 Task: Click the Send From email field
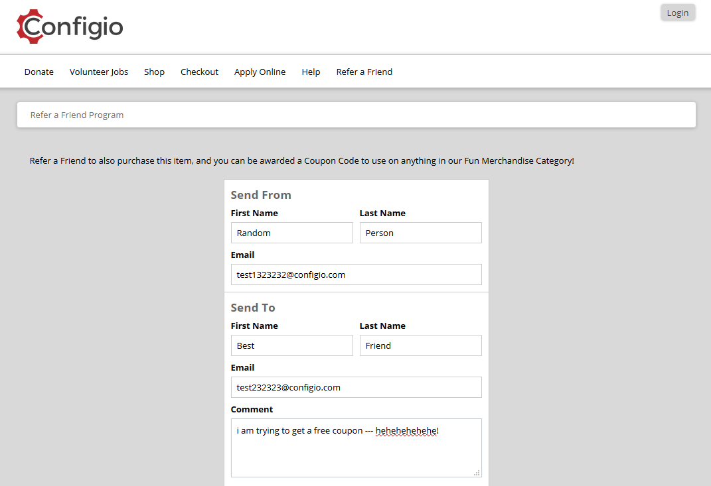356,274
